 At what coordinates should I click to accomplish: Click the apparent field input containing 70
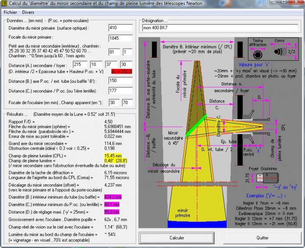pos(127,102)
